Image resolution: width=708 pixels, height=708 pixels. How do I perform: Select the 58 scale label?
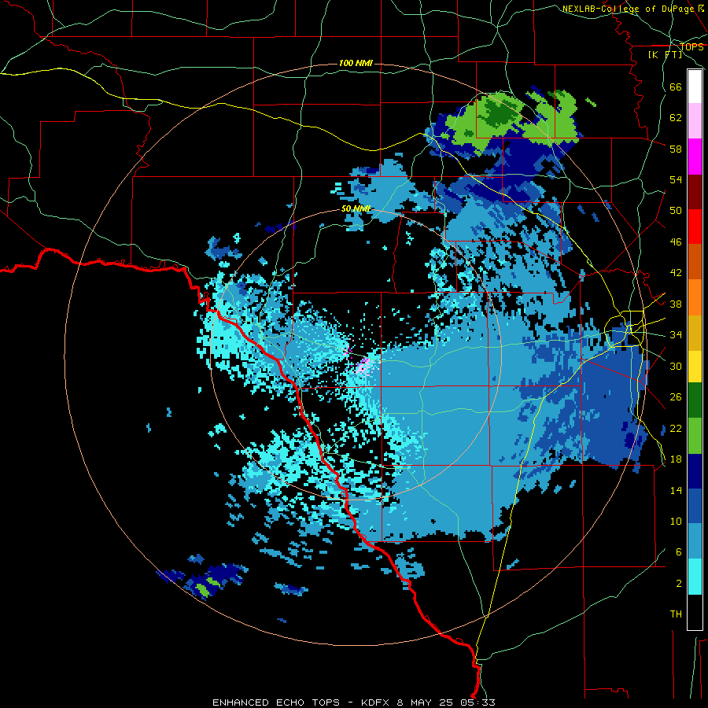[676, 149]
